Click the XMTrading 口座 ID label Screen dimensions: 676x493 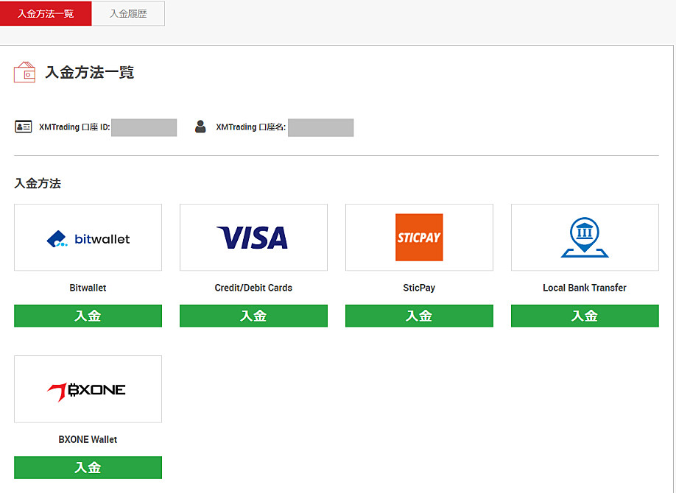pos(74,127)
